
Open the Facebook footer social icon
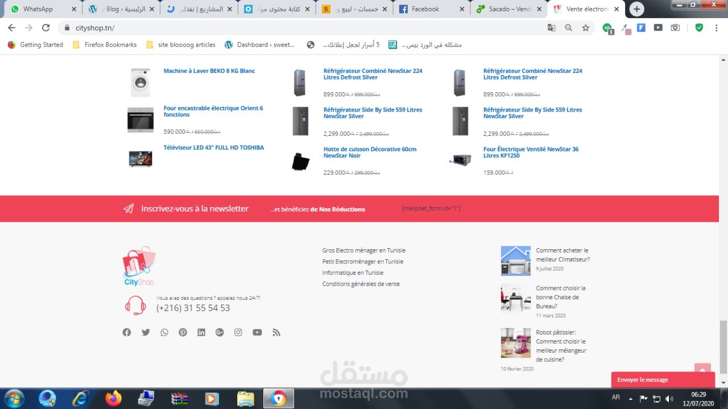127,332
